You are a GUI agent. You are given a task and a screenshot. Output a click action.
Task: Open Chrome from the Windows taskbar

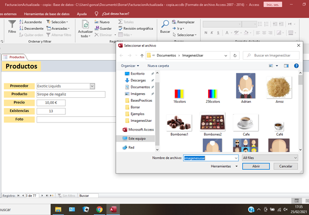(99, 209)
